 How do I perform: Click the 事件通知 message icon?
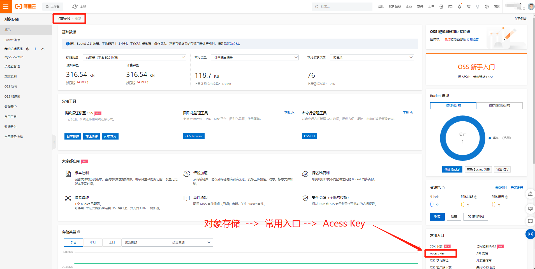click(187, 198)
